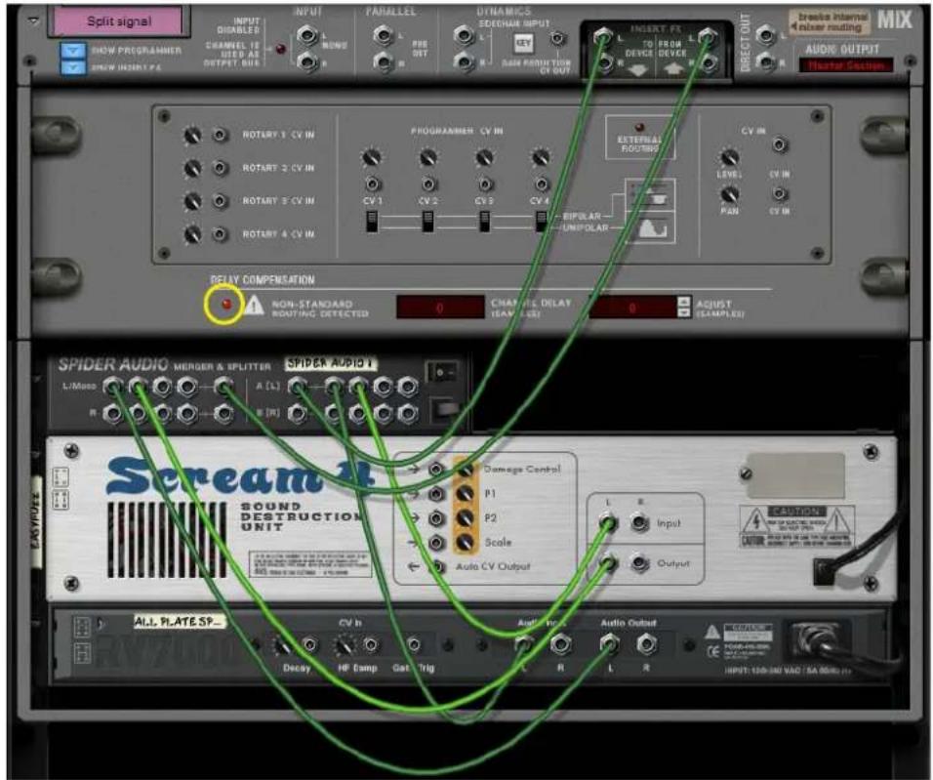Select the Programmer CV 2 input jack

click(x=428, y=184)
